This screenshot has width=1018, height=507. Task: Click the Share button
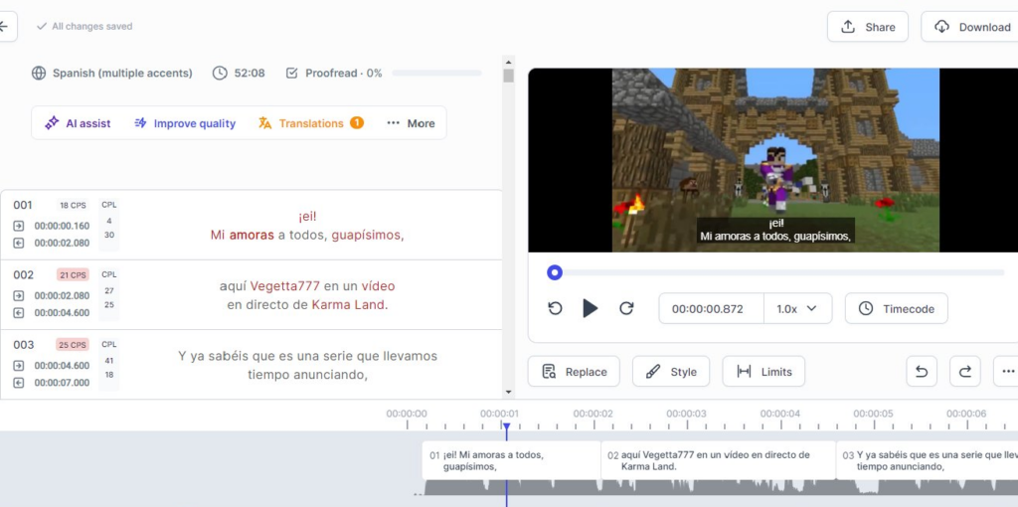867,27
